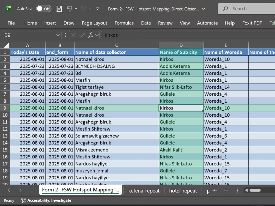
Task: Click the Insert Function fx icon
Action: 90,35
